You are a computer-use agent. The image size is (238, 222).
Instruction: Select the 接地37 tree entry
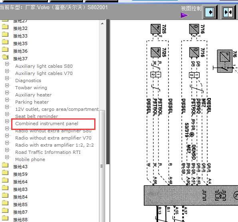point(20,59)
